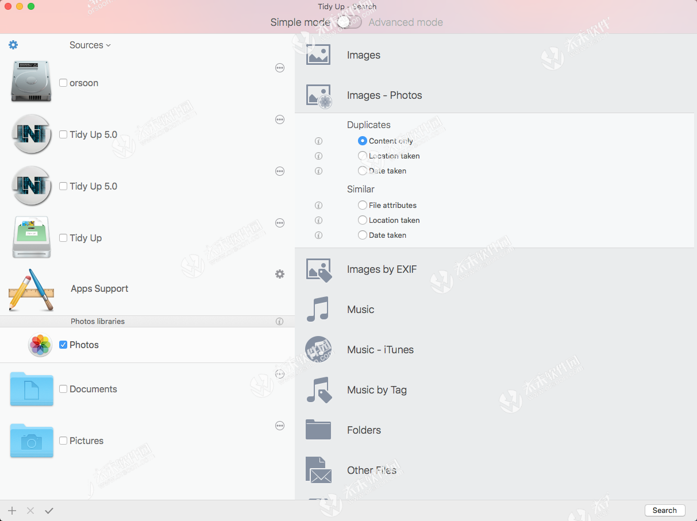This screenshot has height=521, width=697.
Task: Click the X remove source icon
Action: (30, 511)
